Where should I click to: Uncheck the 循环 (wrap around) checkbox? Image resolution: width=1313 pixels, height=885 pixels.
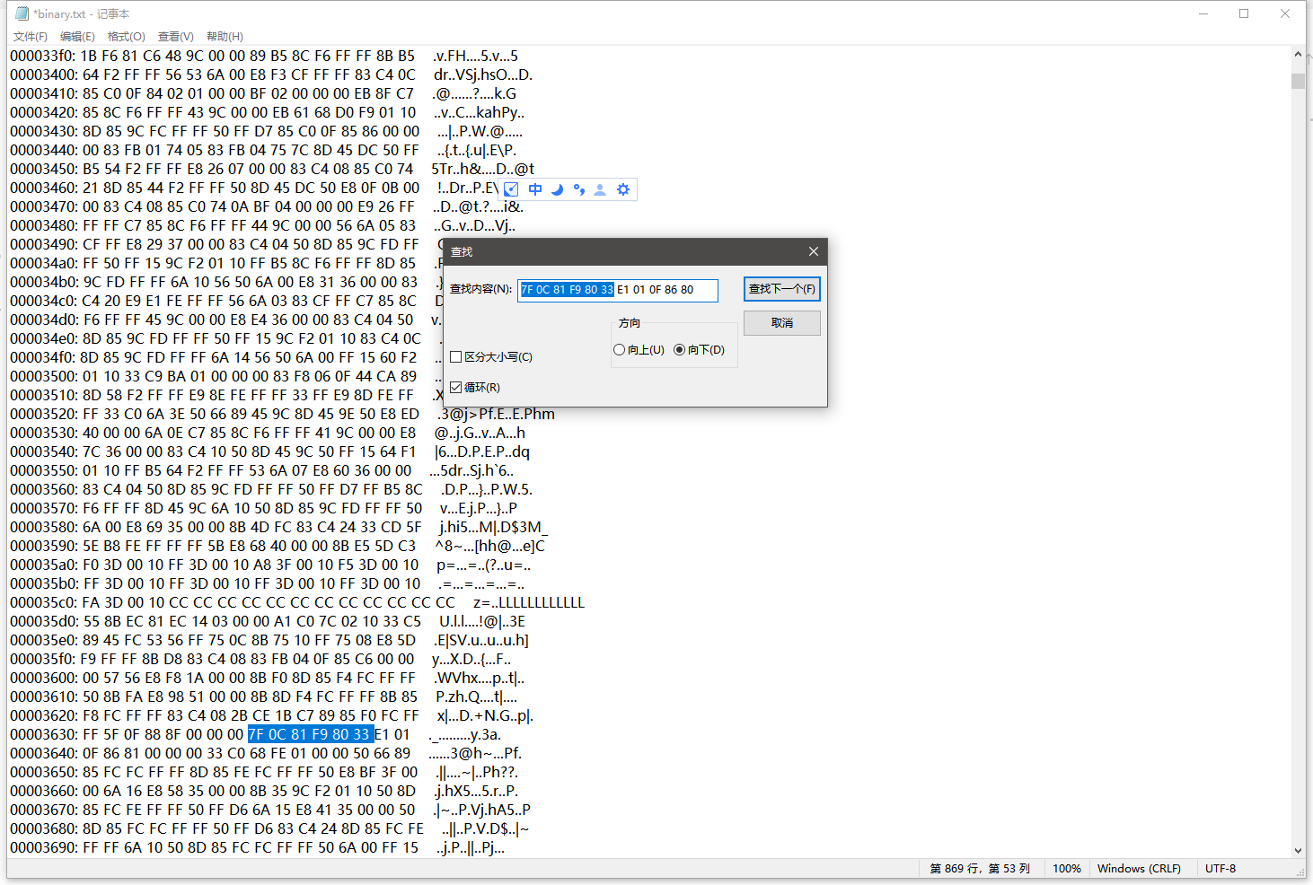pos(455,387)
